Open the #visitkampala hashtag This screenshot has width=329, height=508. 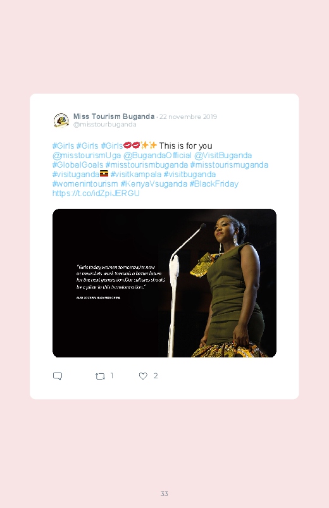[x=136, y=175]
